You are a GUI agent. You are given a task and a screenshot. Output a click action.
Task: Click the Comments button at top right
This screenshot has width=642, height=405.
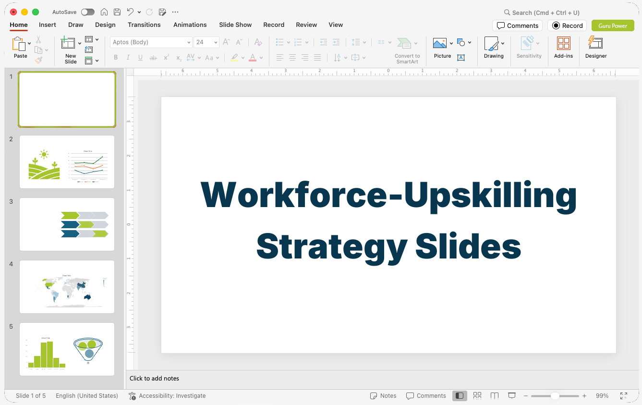tap(517, 25)
